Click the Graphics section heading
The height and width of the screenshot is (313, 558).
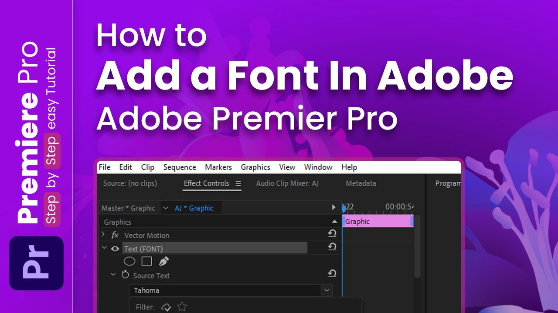click(117, 222)
